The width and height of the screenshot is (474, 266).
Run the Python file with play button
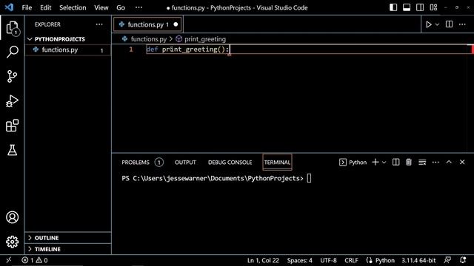click(x=428, y=24)
